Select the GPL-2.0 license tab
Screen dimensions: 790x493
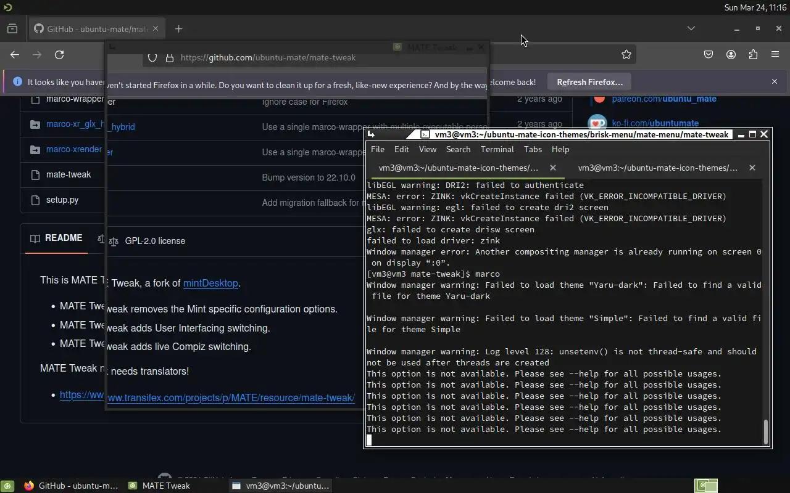(x=147, y=241)
